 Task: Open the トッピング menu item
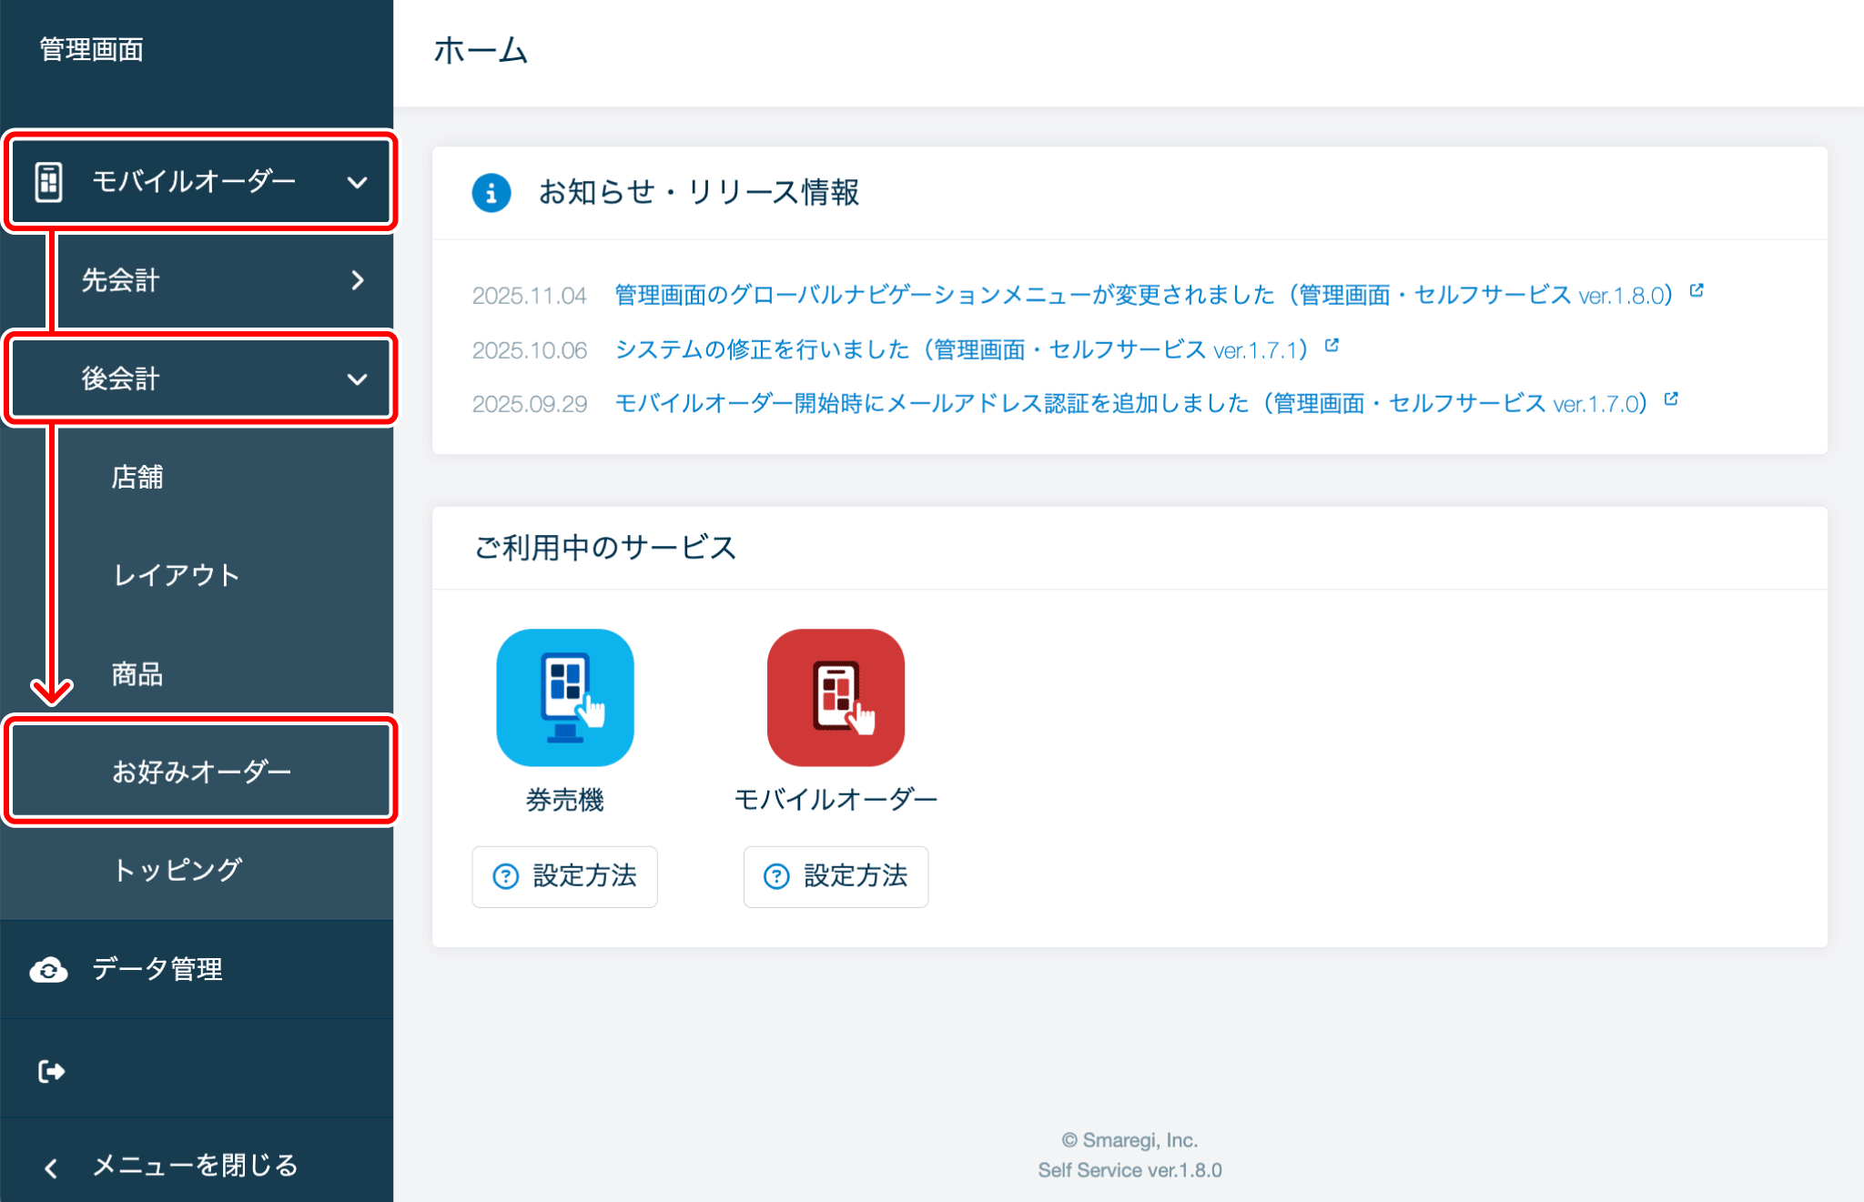pyautogui.click(x=177, y=870)
